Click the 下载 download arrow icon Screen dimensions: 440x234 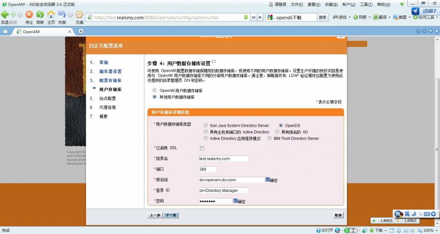[x=372, y=231]
